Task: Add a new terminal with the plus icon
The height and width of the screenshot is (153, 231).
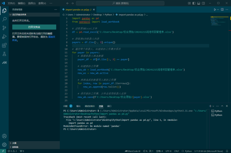Action: point(210,106)
